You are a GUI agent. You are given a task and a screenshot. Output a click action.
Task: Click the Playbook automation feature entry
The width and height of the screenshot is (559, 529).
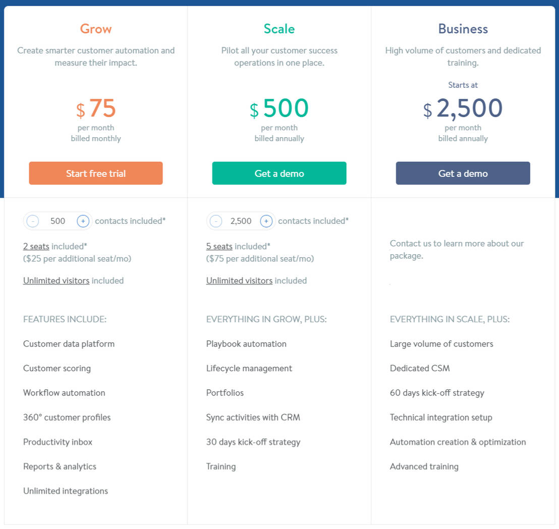click(246, 344)
